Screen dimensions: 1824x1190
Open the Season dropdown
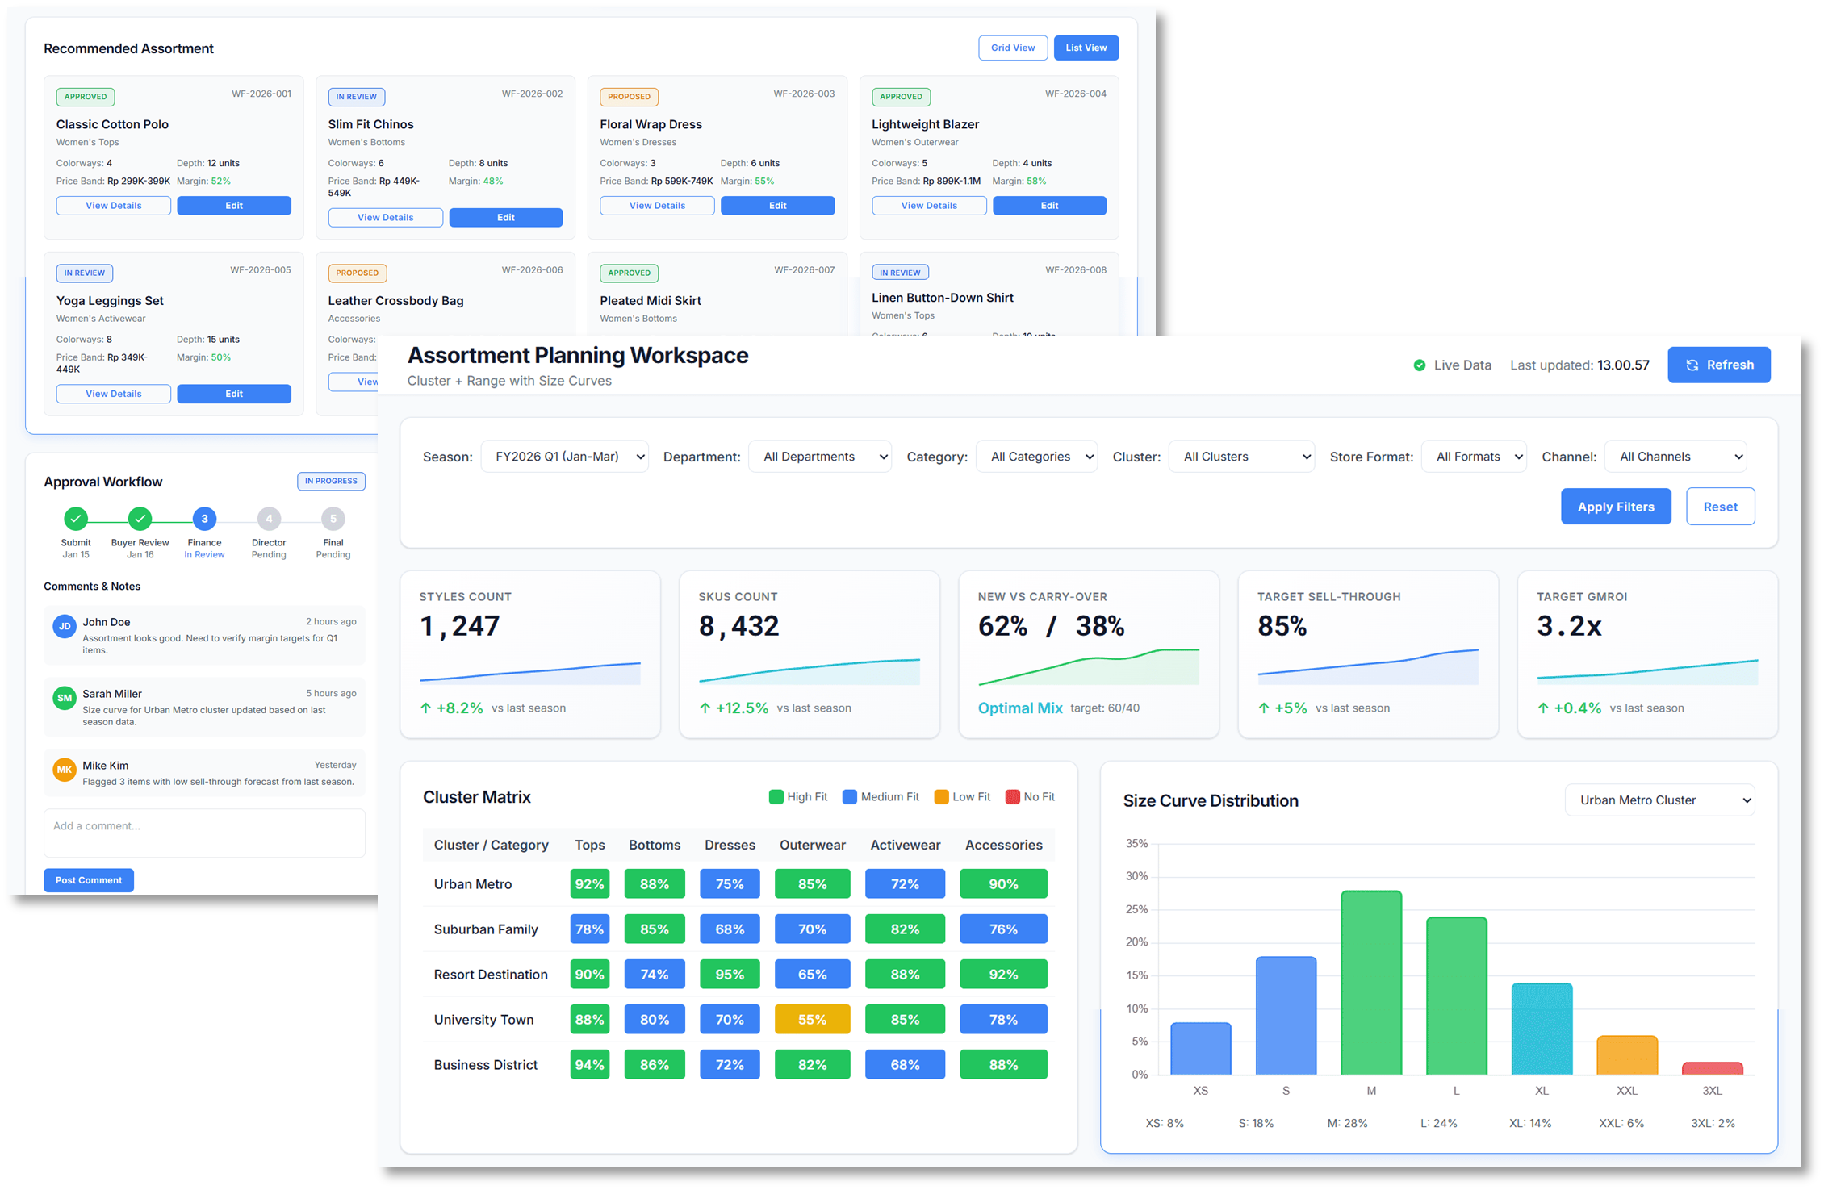[x=564, y=457]
